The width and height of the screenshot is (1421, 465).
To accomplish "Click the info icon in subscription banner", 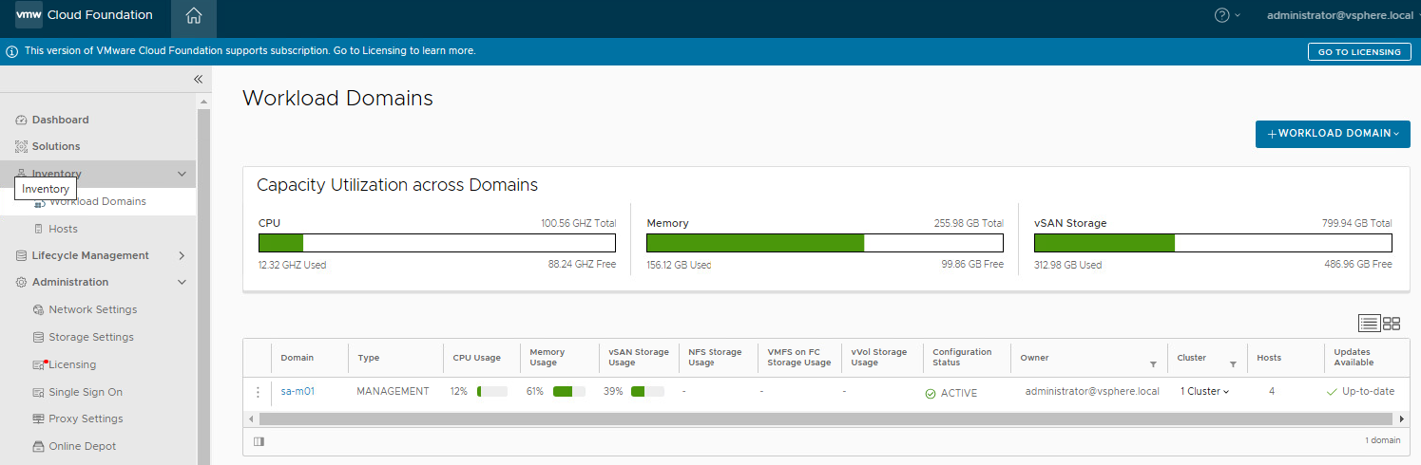I will tap(12, 51).
